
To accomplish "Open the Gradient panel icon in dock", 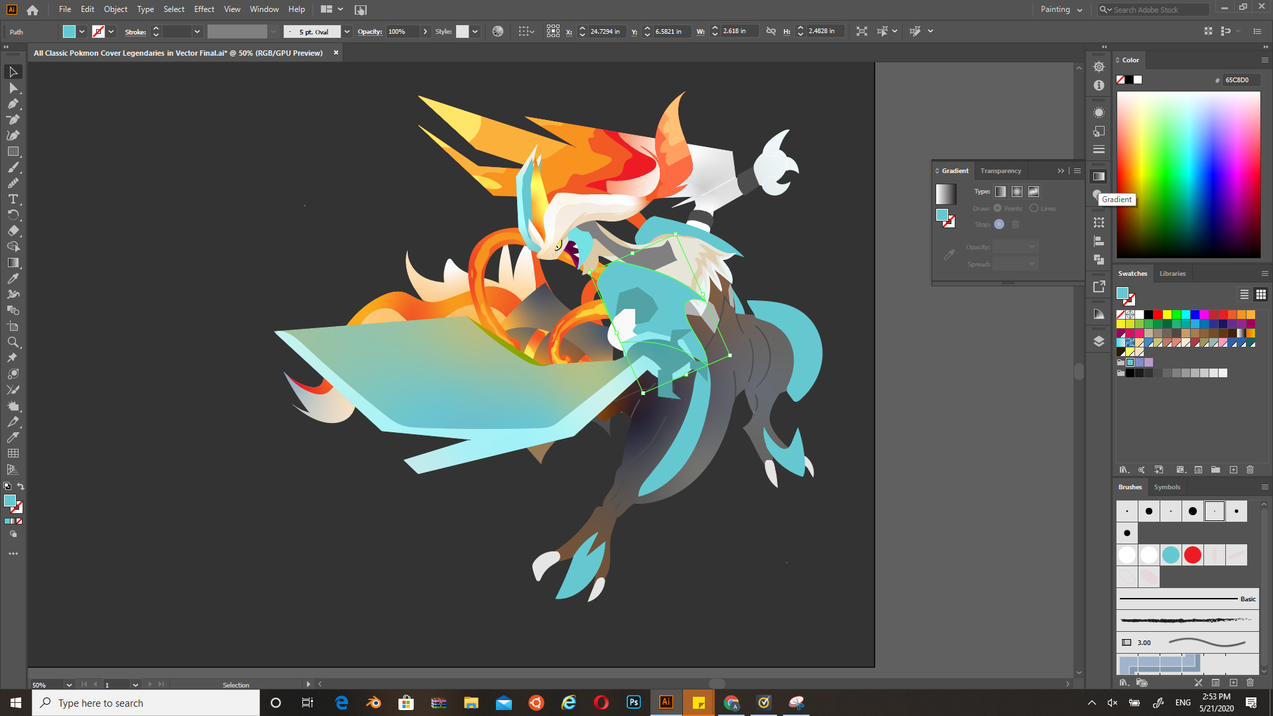I will pos(1099,176).
